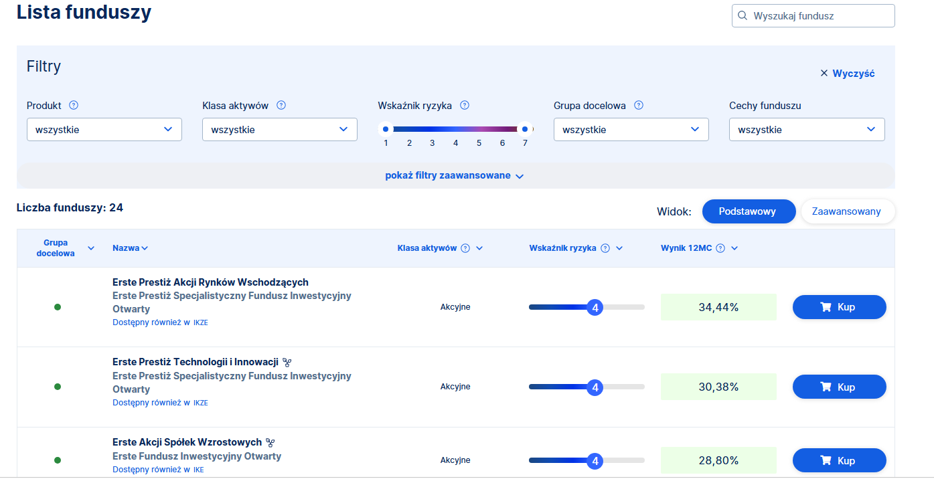Click Erste Fundusz Inwestycyjny Otwarty subtitle

[x=197, y=456]
